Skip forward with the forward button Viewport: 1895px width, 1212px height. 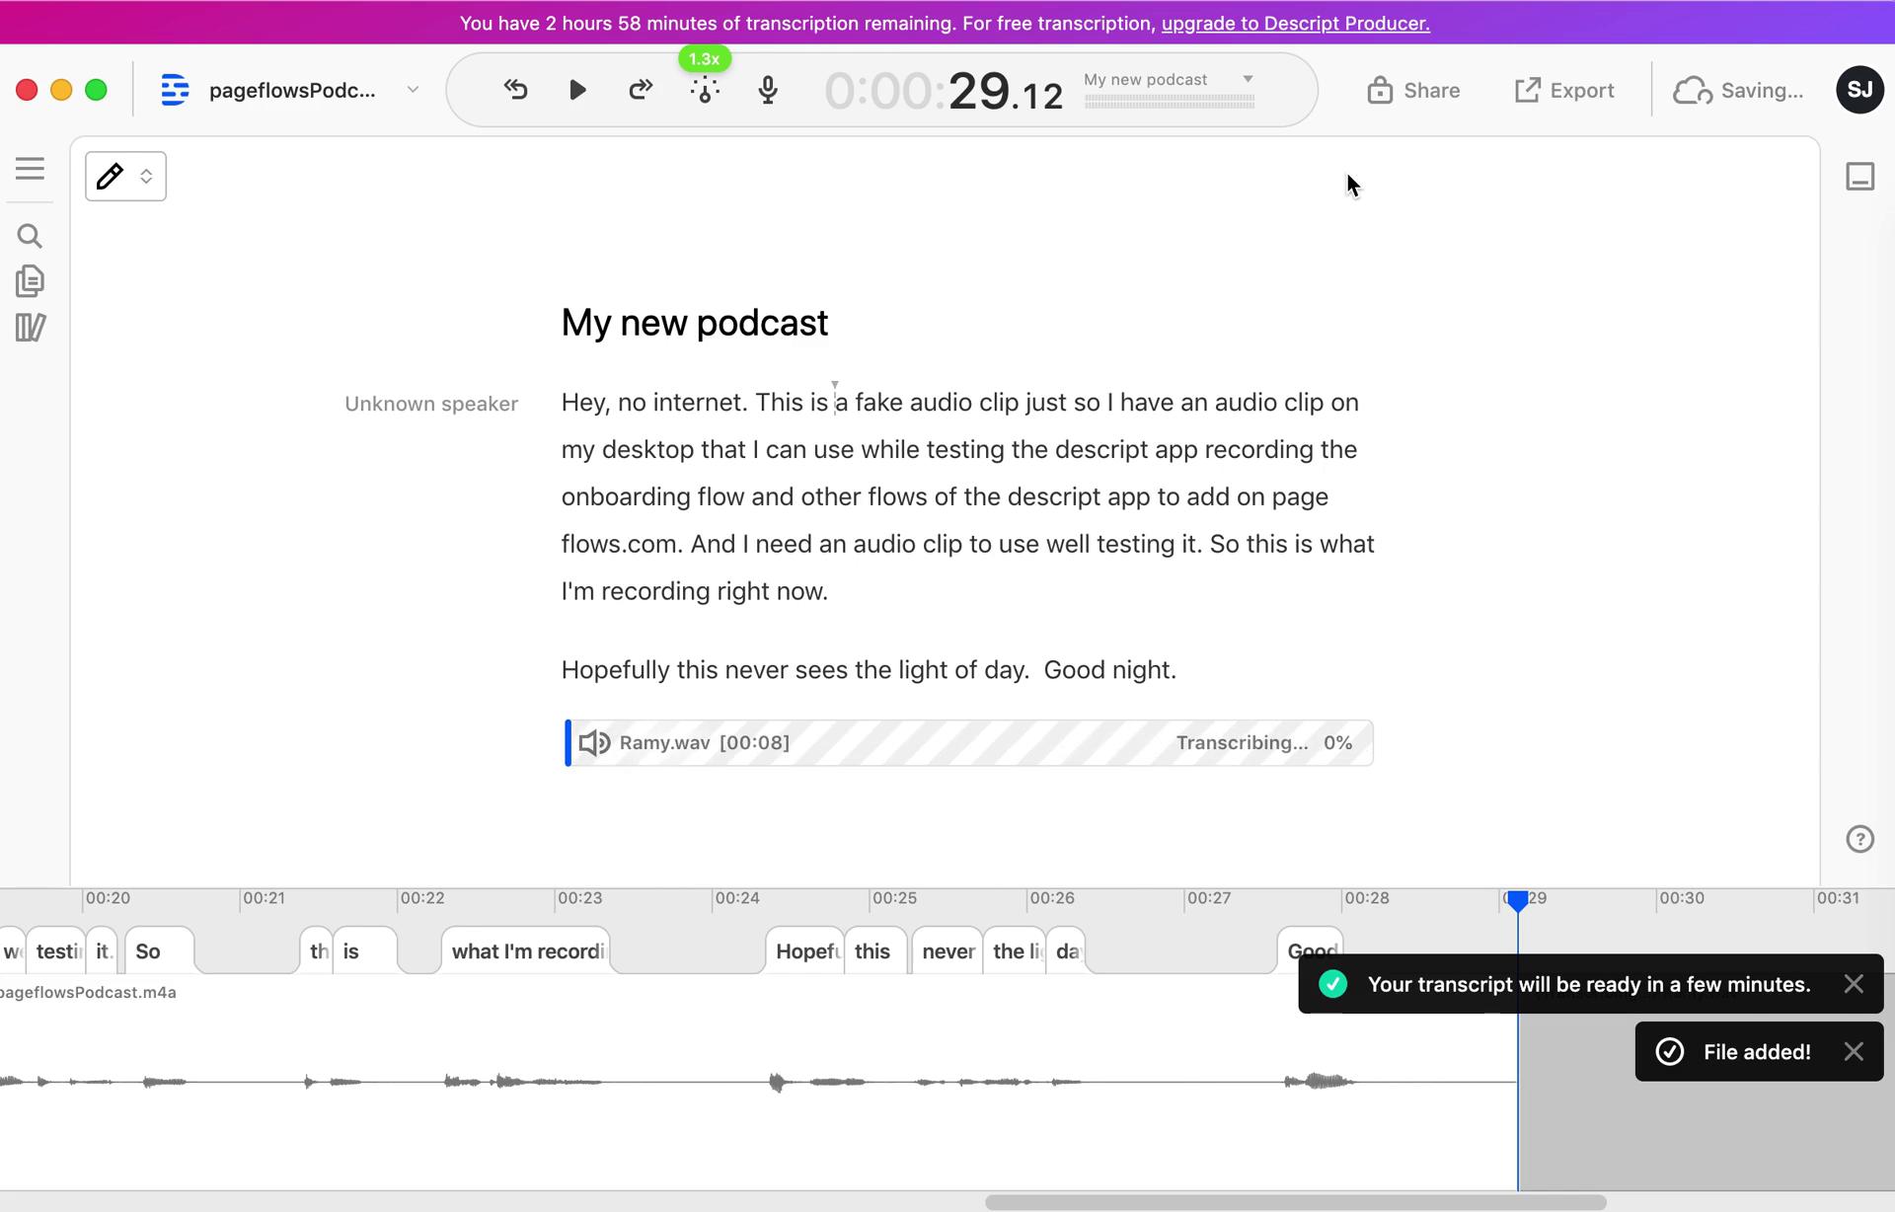641,90
